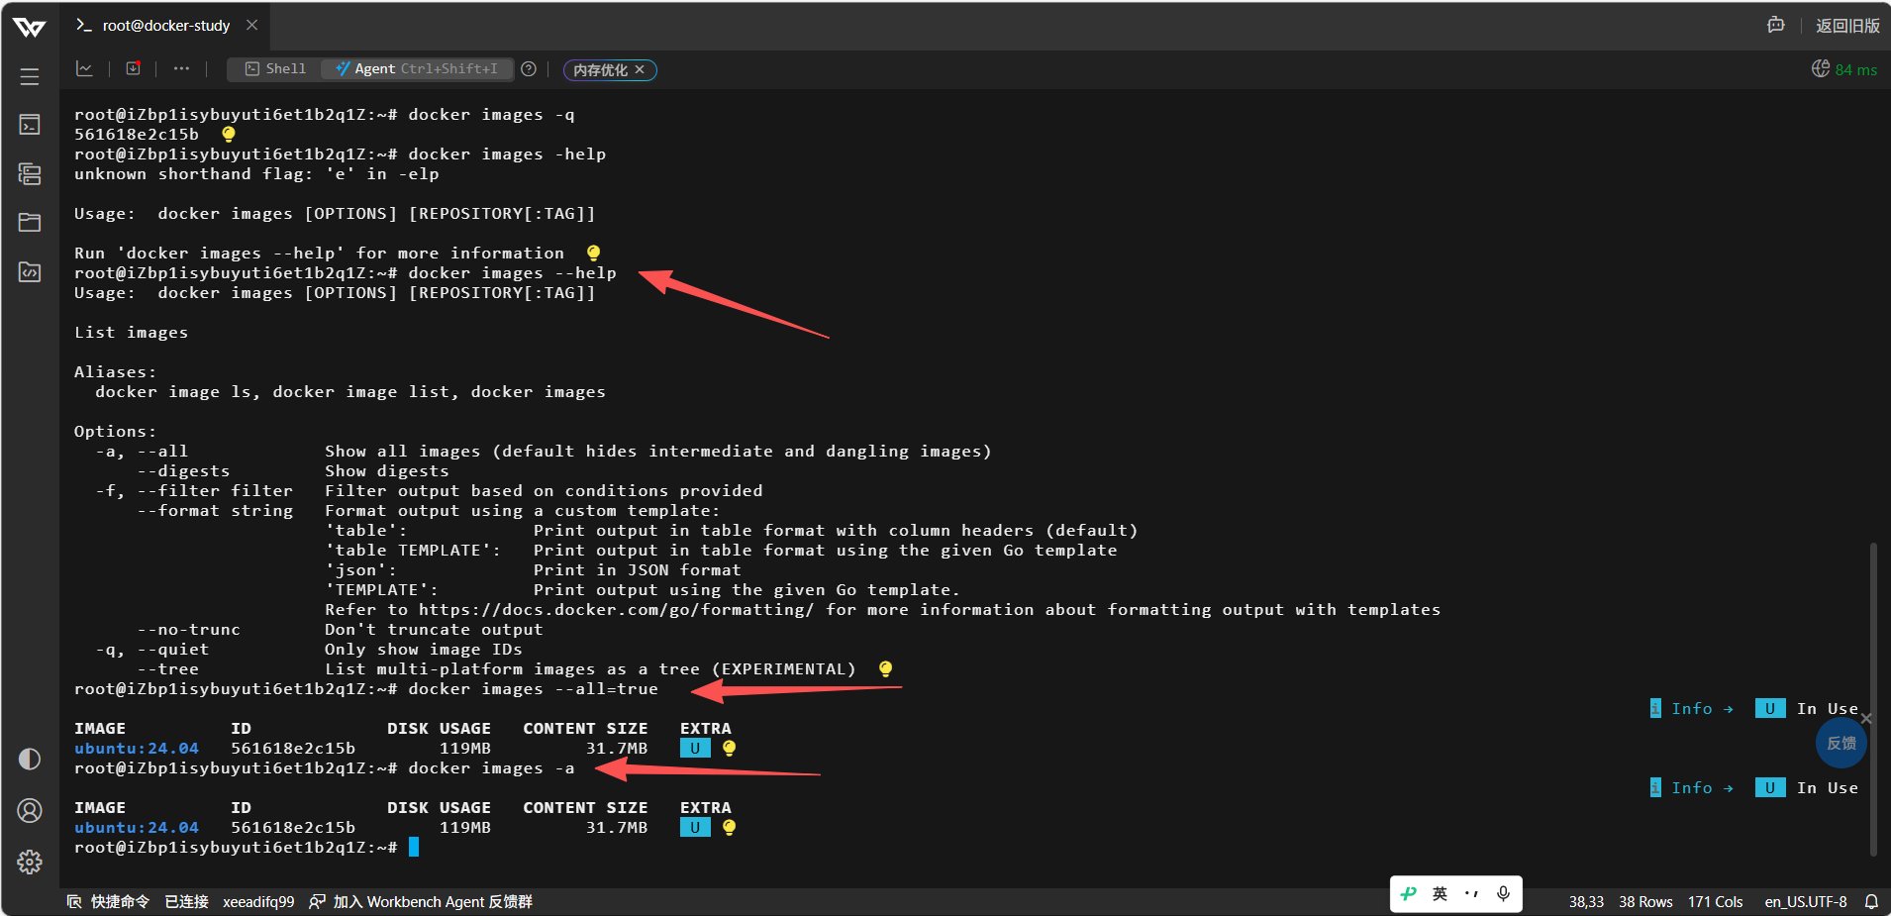Open 快捷命令 quick commands in status bar
Screen dimensions: 1891x916
tap(108, 901)
